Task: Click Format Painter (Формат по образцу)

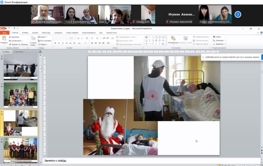Action: (18, 44)
